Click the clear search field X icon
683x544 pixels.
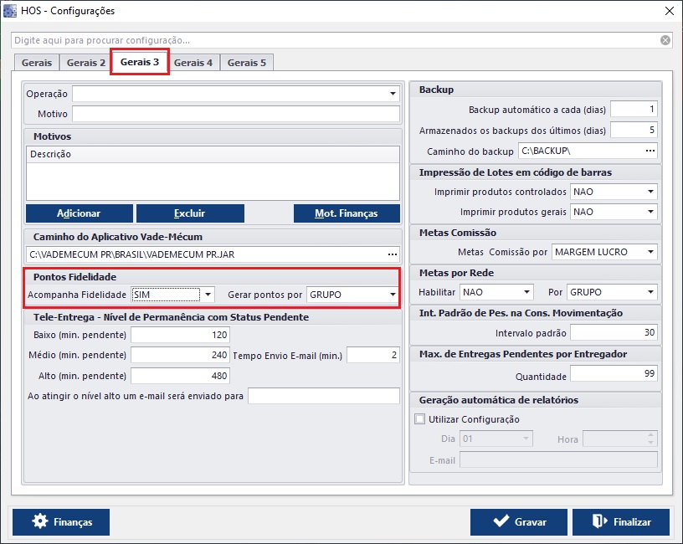665,40
